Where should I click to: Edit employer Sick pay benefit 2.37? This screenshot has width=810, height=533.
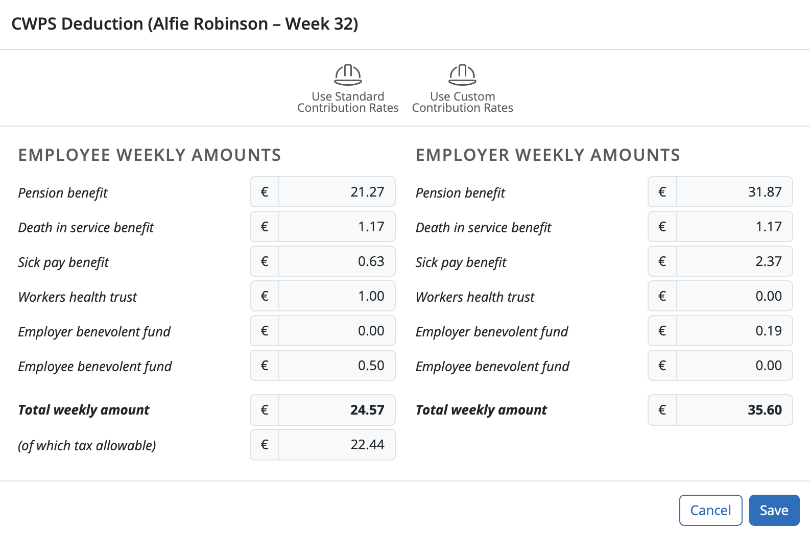coord(734,261)
